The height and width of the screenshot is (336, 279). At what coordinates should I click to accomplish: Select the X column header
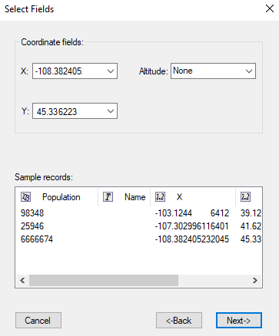tap(193, 197)
